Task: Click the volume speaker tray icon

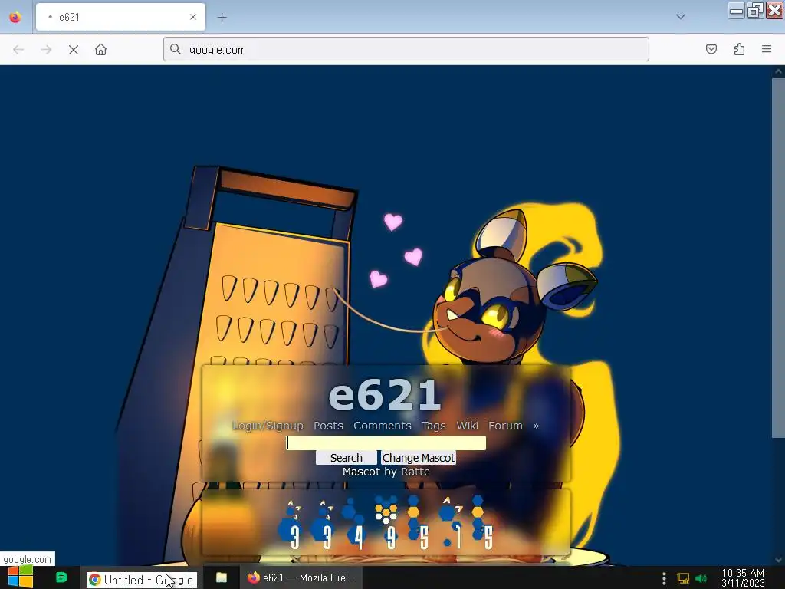Action: point(701,578)
